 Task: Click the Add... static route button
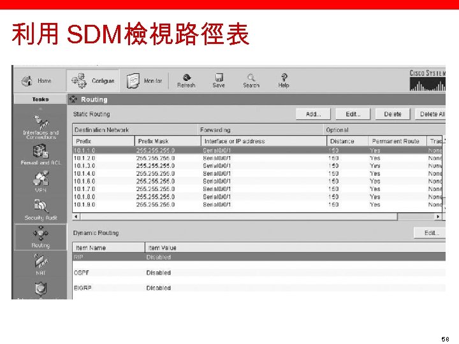pos(313,114)
